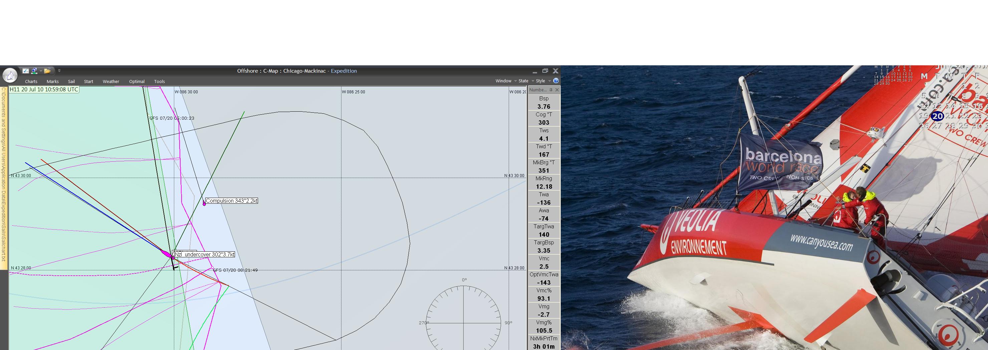
Task: Open the Expedition sailboat application menu button
Action: (10, 75)
